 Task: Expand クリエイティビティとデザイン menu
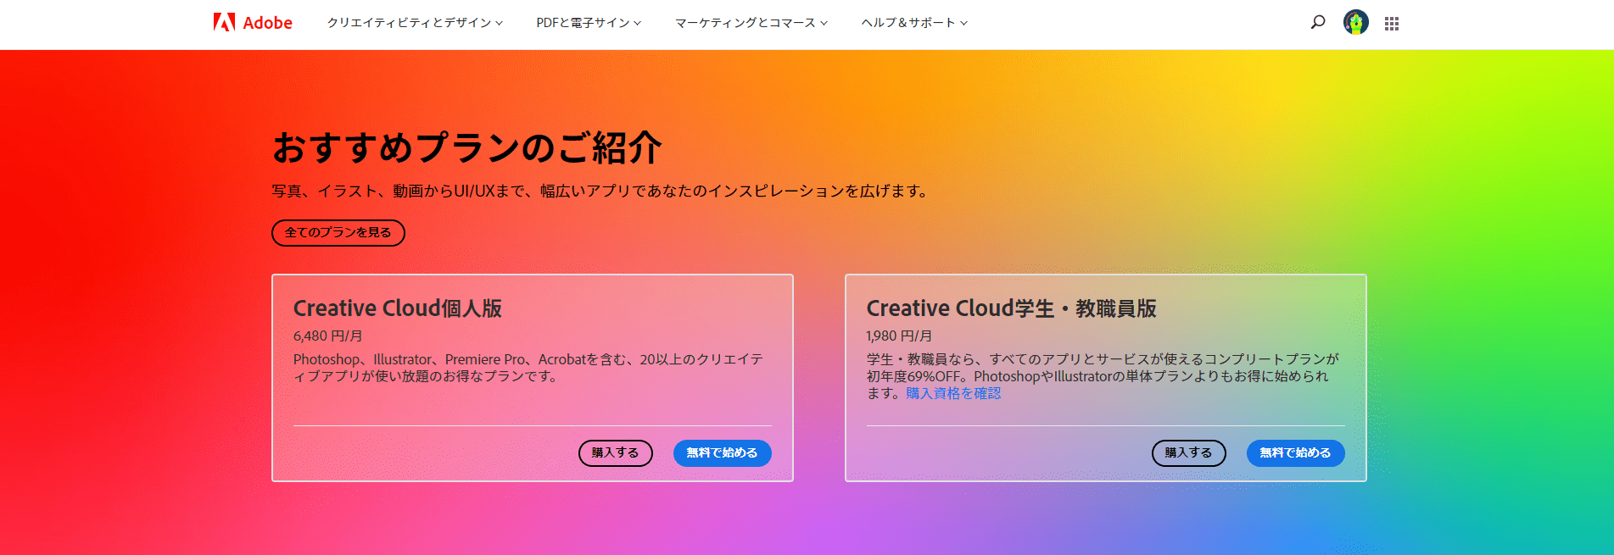(415, 23)
